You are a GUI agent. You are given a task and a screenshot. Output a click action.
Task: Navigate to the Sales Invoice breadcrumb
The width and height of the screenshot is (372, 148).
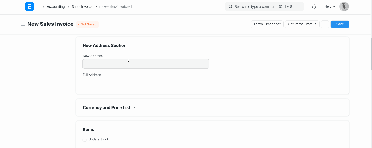tap(82, 6)
